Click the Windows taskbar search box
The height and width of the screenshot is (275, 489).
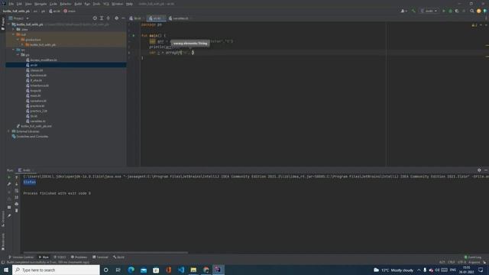56,270
